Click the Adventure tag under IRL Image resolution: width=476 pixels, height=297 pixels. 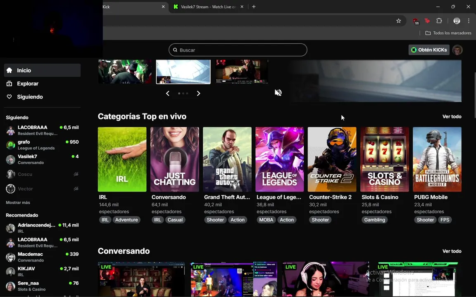click(126, 220)
